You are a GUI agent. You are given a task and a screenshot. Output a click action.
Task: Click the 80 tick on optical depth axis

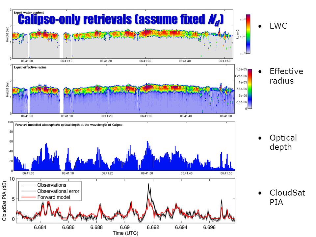tap(11, 132)
